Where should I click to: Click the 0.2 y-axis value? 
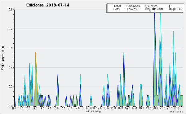pos(11,87)
